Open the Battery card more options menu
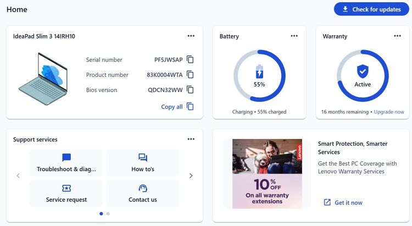 (x=294, y=36)
